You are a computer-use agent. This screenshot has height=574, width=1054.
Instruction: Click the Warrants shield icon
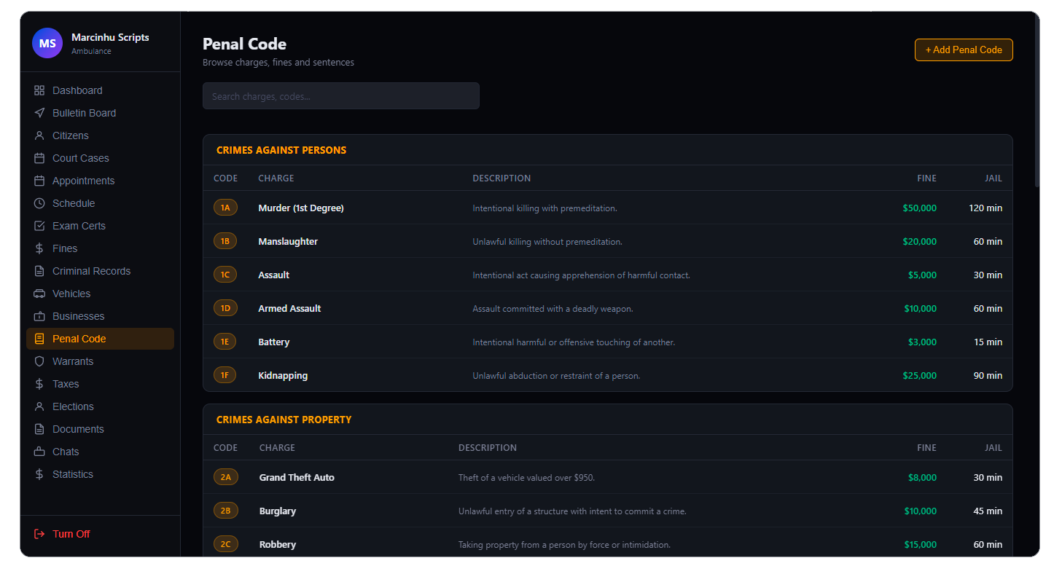(39, 361)
